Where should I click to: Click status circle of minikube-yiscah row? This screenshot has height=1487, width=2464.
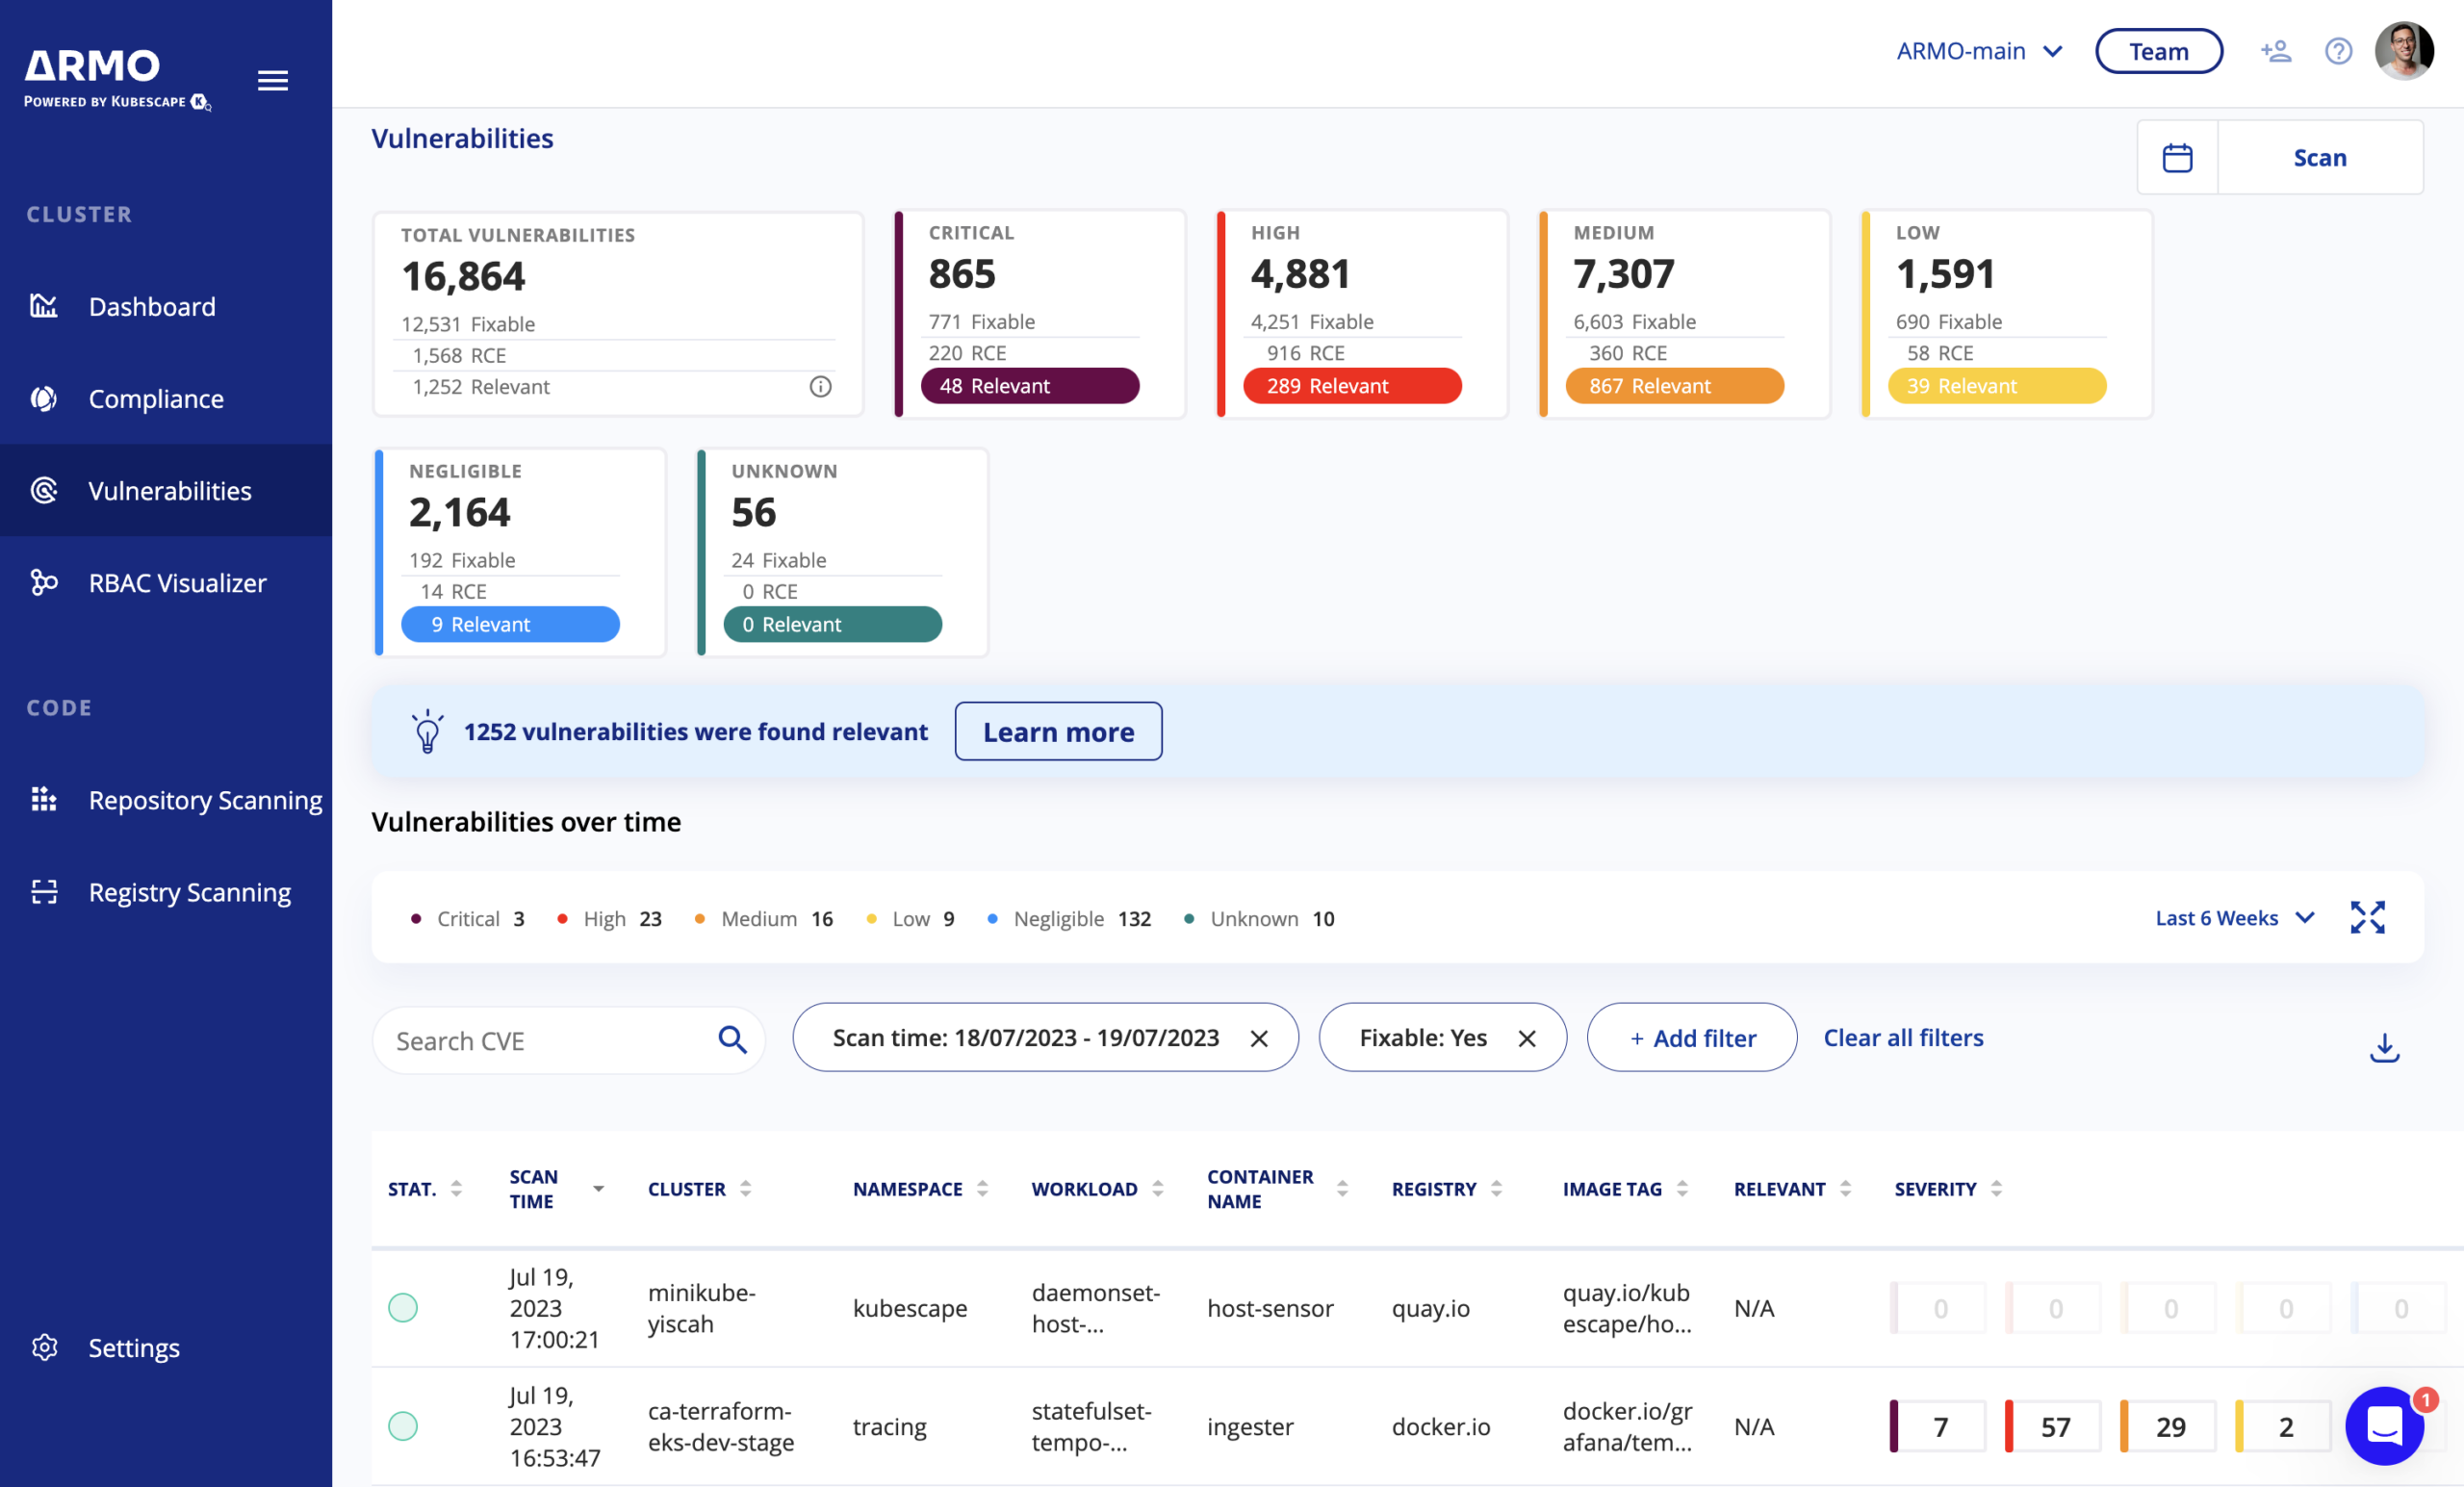(402, 1307)
